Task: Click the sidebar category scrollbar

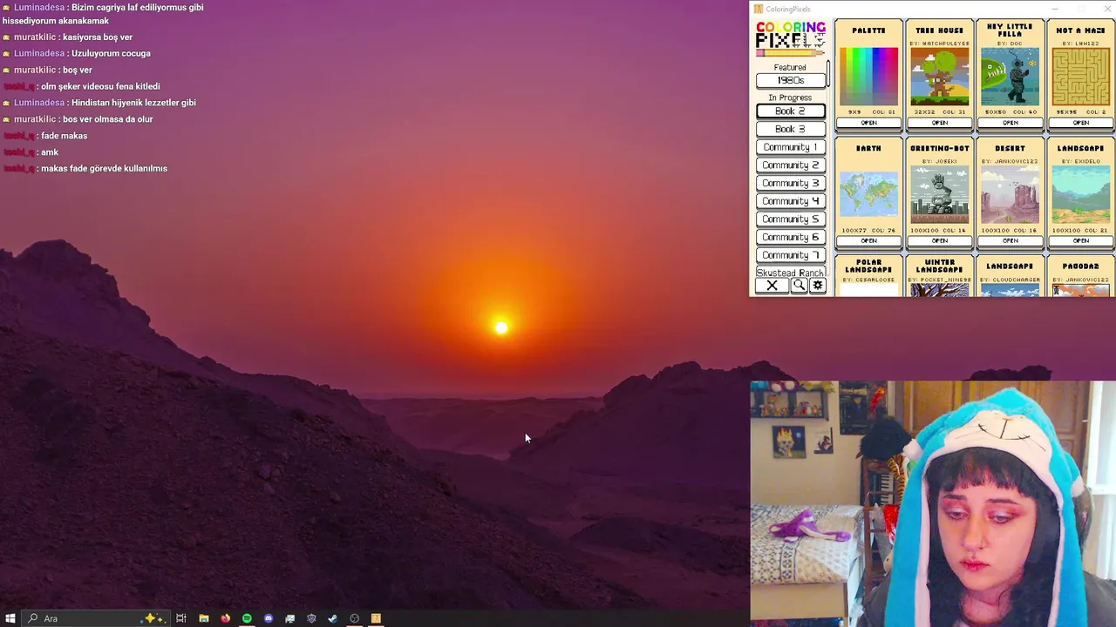Action: click(x=828, y=73)
